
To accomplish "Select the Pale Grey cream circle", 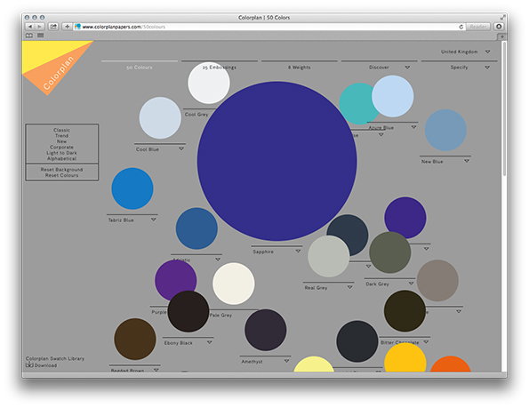I will pos(234,284).
